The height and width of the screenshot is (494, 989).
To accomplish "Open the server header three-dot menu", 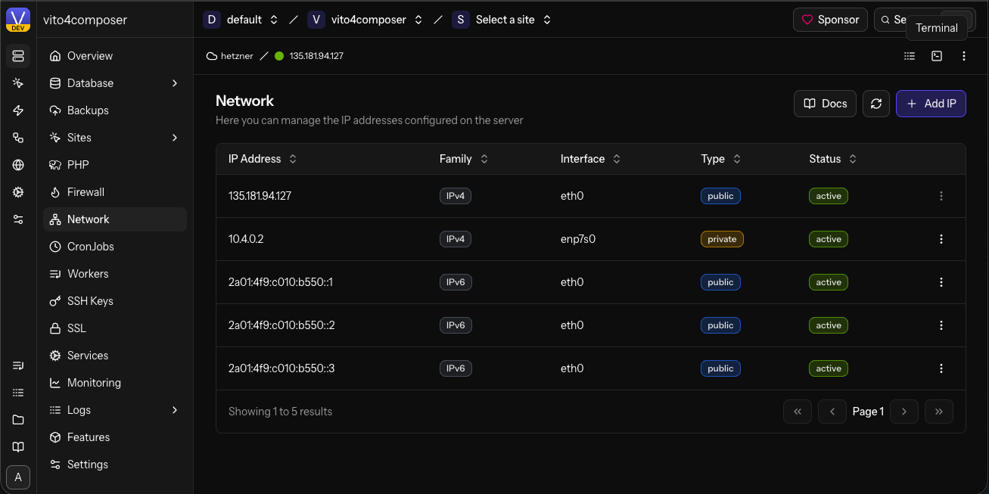I will [x=964, y=56].
